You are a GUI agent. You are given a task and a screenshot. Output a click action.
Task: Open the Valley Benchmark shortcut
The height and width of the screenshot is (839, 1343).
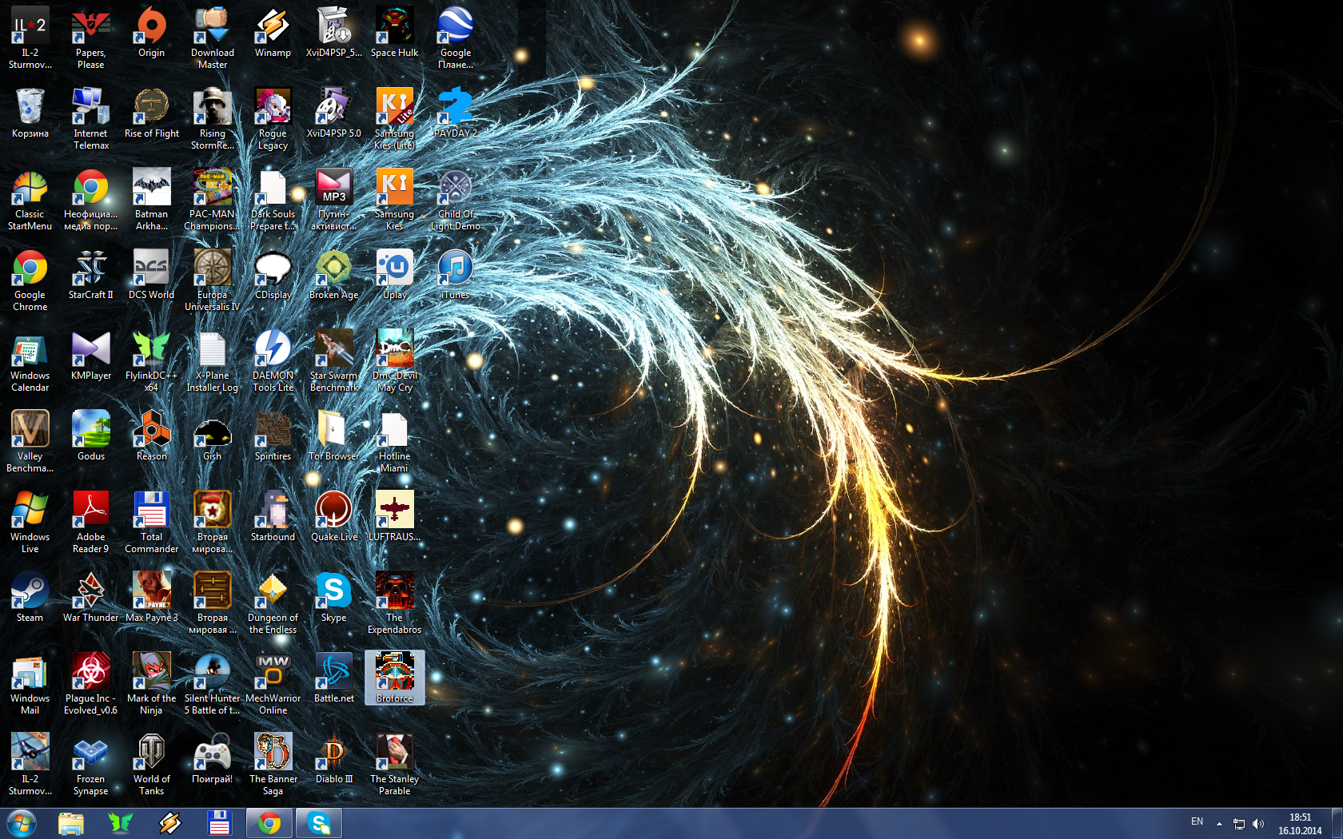click(x=30, y=441)
